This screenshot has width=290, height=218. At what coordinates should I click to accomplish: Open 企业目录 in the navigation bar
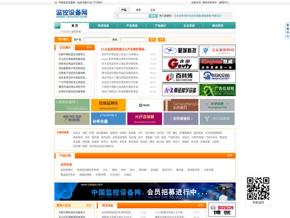[189, 25]
